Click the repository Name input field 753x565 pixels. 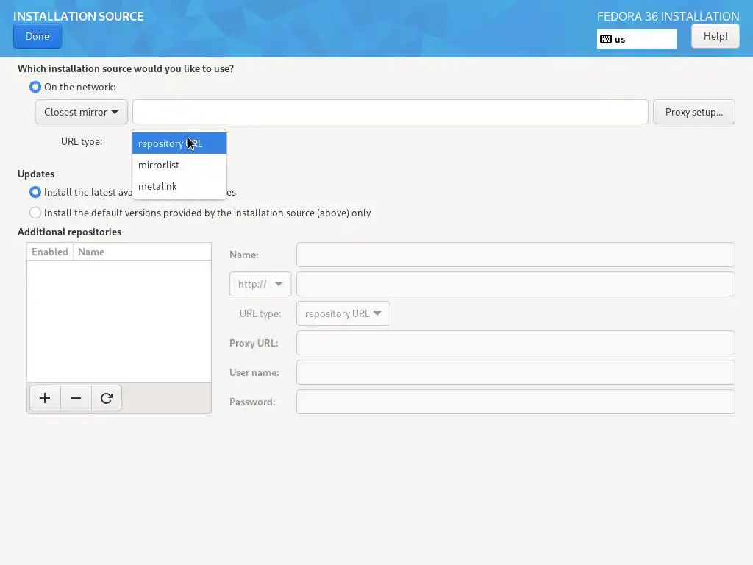coord(515,255)
